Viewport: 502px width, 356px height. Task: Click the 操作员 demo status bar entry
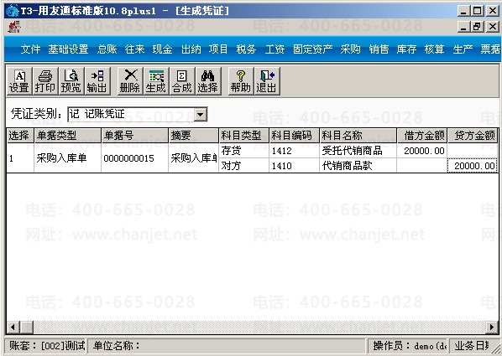pos(408,346)
